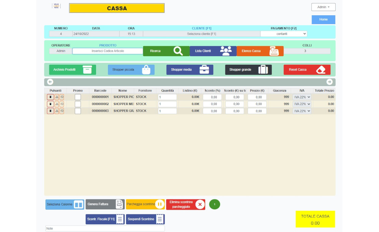Show history for barcode 0000000003 via clock icon
This screenshot has height=232, width=379.
pos(62,111)
